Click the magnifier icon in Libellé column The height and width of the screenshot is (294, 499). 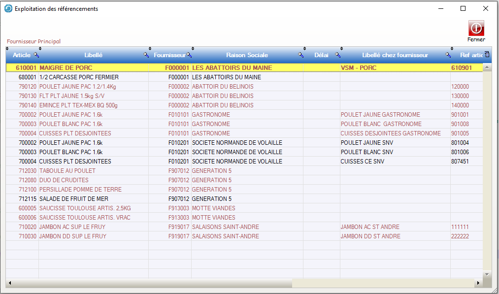tap(146, 55)
